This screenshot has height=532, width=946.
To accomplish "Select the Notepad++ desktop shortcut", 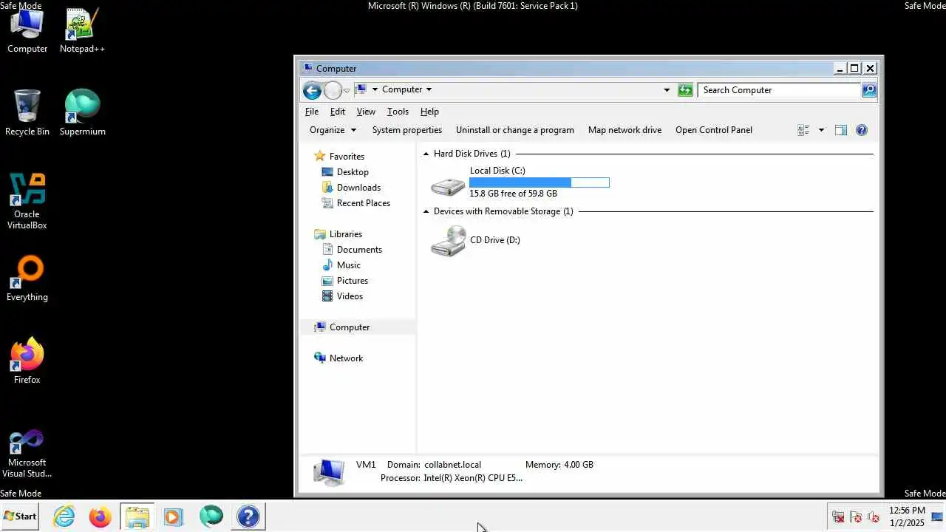I will click(x=82, y=31).
